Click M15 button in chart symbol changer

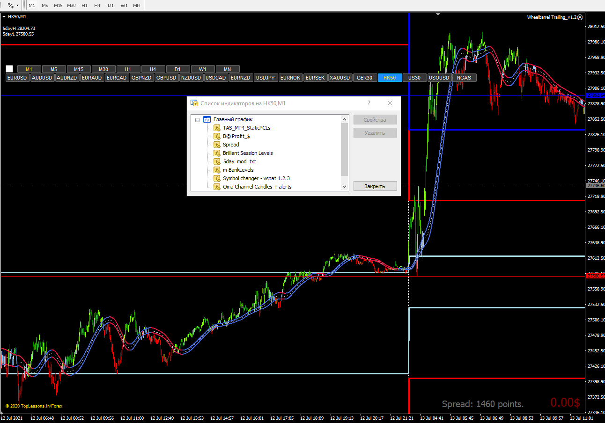pyautogui.click(x=79, y=69)
